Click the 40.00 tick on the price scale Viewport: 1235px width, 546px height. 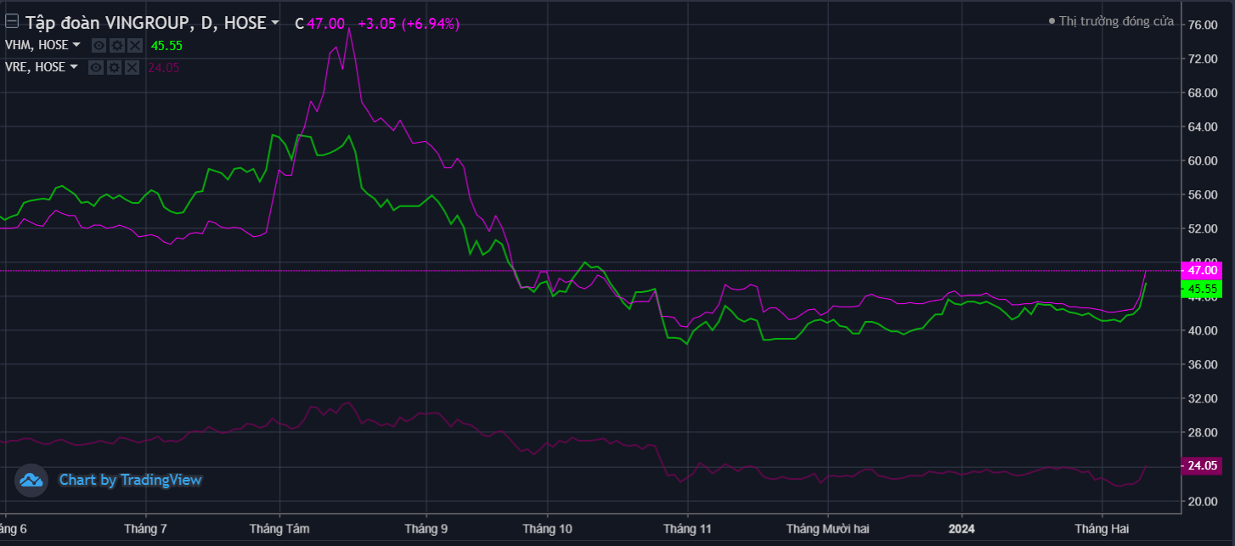(1203, 330)
